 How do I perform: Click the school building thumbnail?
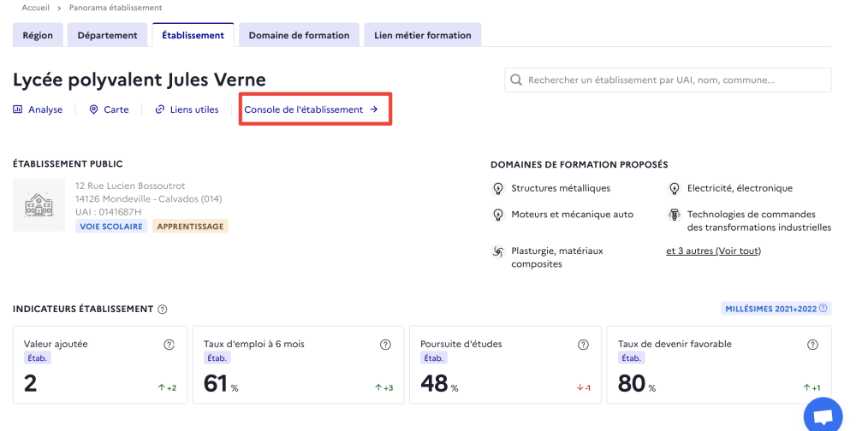[x=39, y=206]
